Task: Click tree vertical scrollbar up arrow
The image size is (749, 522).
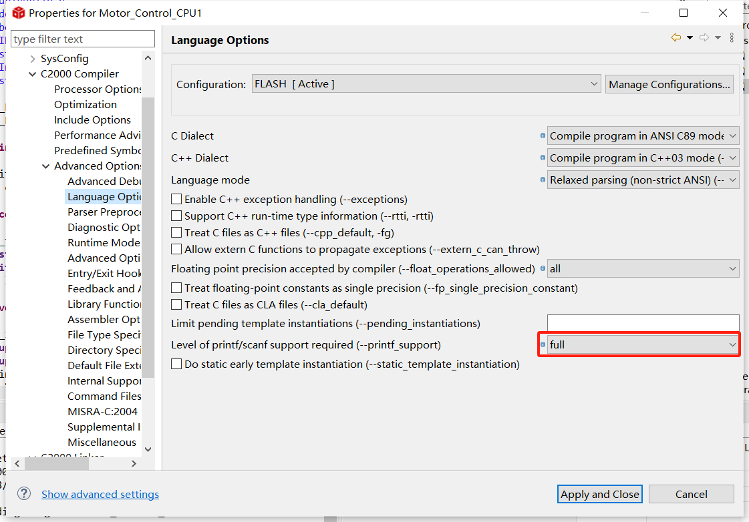Action: [x=148, y=58]
